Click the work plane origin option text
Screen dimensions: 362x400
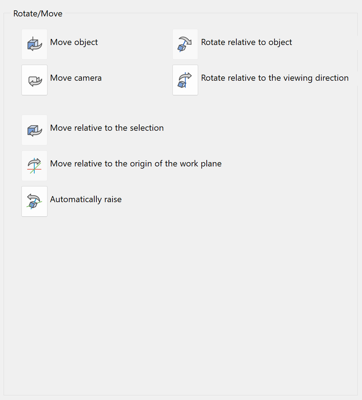point(136,164)
